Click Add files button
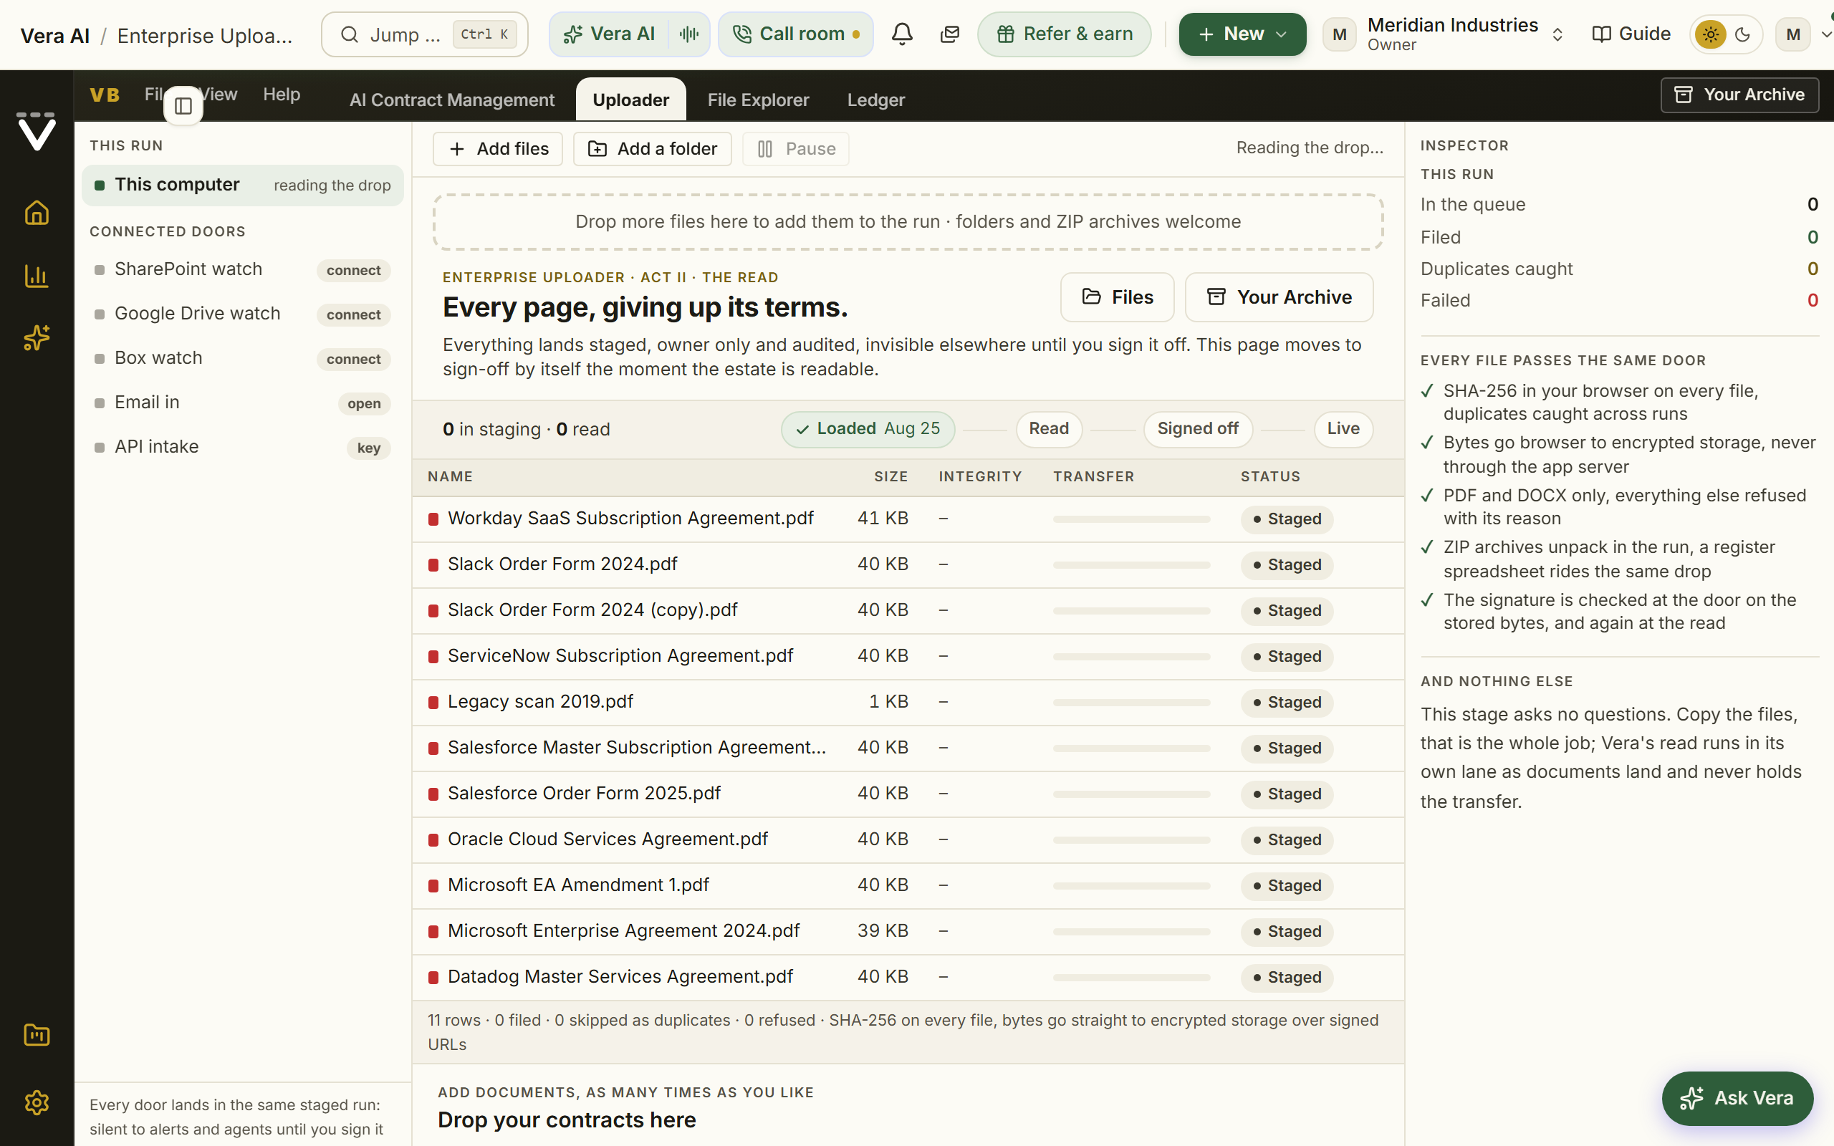This screenshot has height=1146, width=1834. [498, 149]
